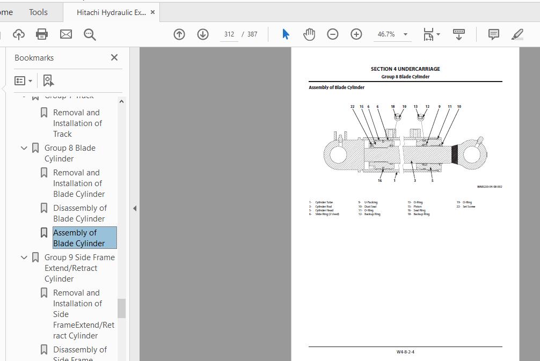Close the Bookmarks panel
Image resolution: width=540 pixels, height=361 pixels.
point(114,57)
